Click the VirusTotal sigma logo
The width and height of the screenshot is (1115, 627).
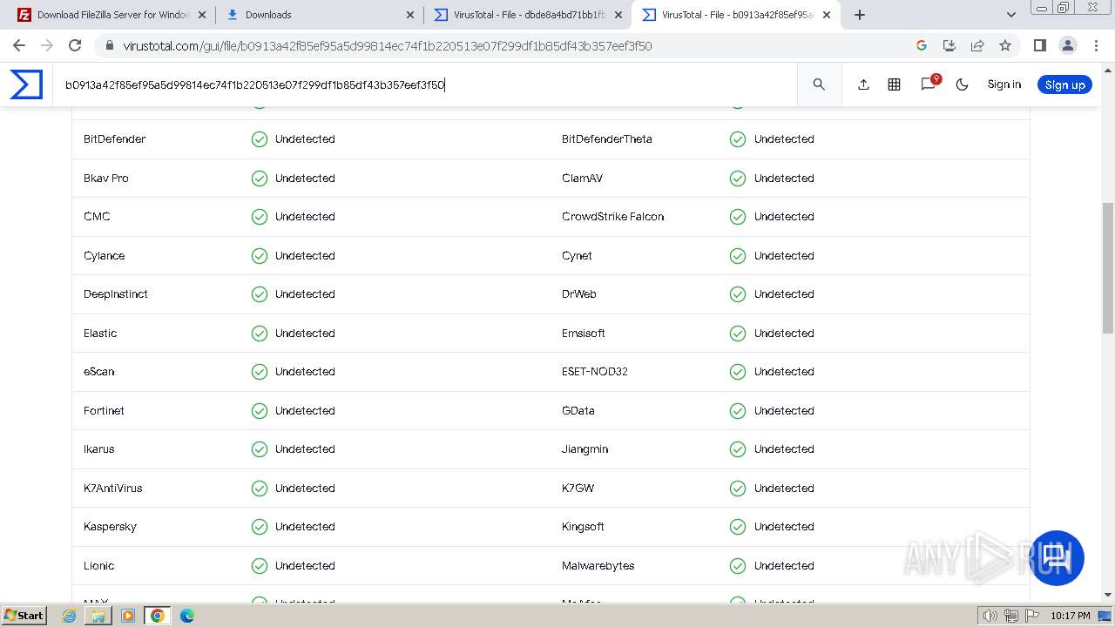click(x=26, y=84)
